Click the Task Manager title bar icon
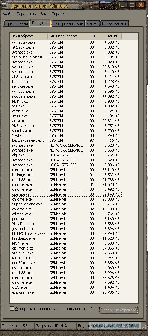148x336 pixels. coord(5,6)
